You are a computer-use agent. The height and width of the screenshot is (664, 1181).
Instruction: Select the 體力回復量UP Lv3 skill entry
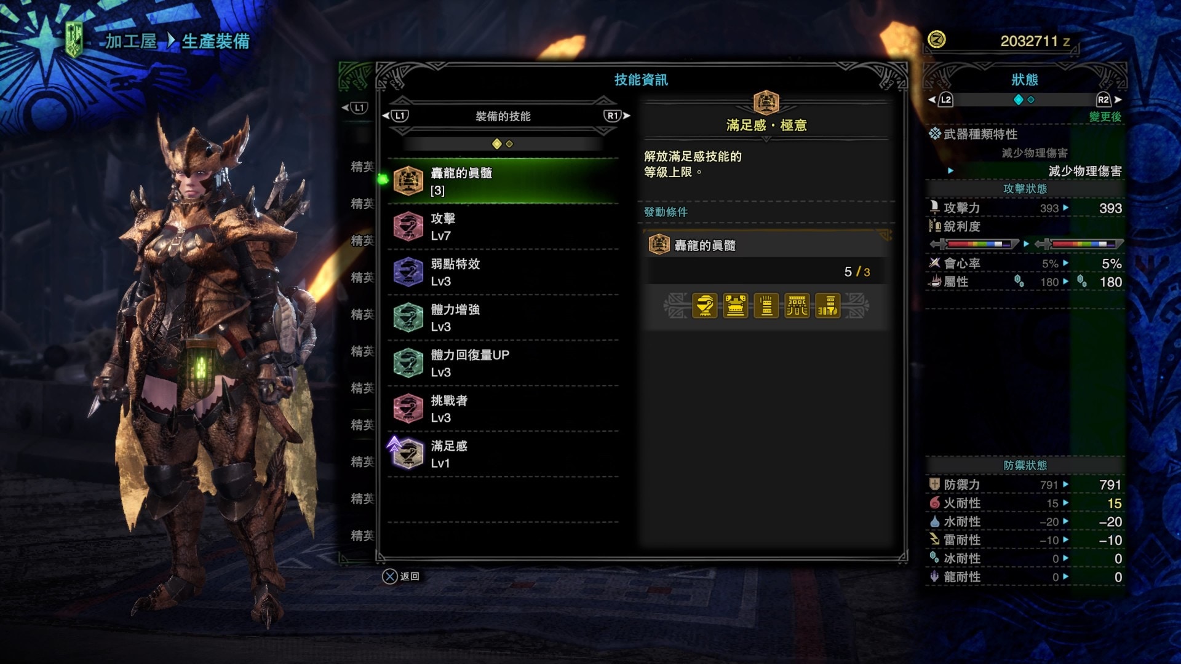pos(503,363)
